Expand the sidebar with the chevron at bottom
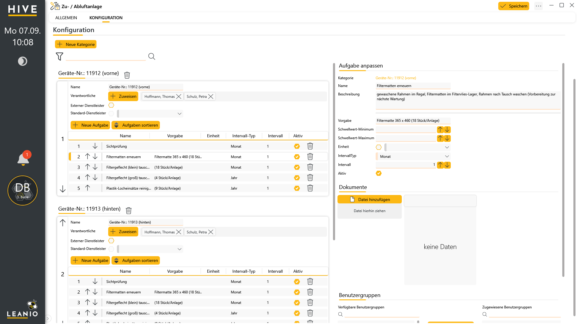577x324 pixels. click(48, 319)
